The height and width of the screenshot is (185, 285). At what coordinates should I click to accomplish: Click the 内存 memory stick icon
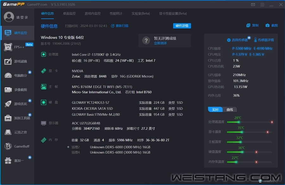point(43,140)
